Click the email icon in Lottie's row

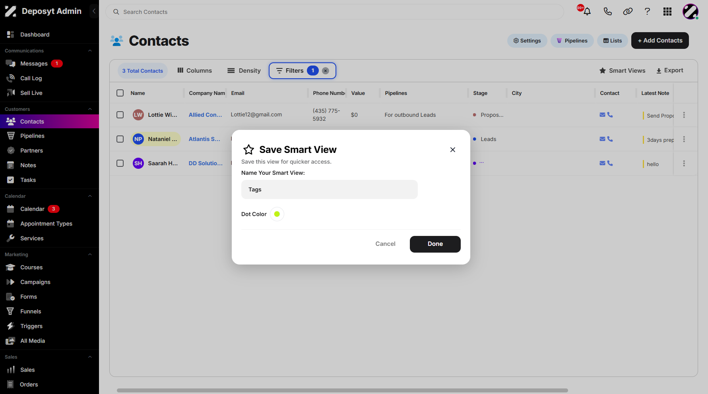602,115
